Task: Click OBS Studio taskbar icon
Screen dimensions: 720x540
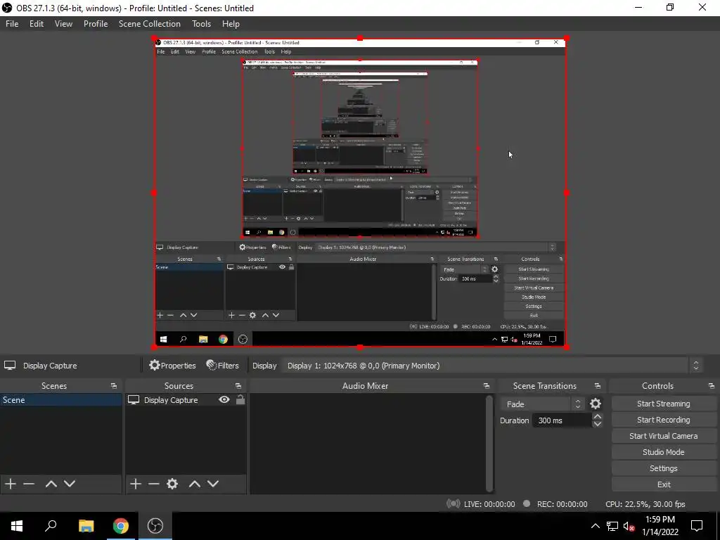Action: [x=155, y=526]
